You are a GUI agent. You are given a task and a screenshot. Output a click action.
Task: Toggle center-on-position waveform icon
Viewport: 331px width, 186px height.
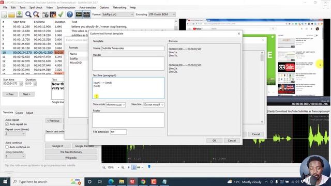pyautogui.click(x=134, y=167)
